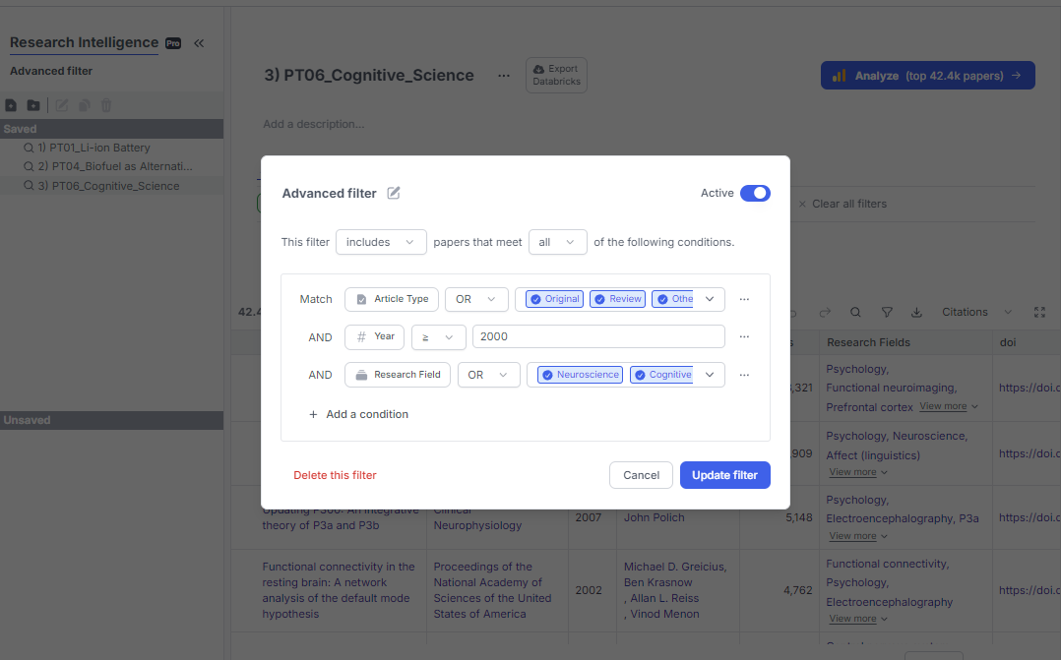Disable the Active toggle in the filter dialog
The width and height of the screenshot is (1061, 660).
[755, 193]
